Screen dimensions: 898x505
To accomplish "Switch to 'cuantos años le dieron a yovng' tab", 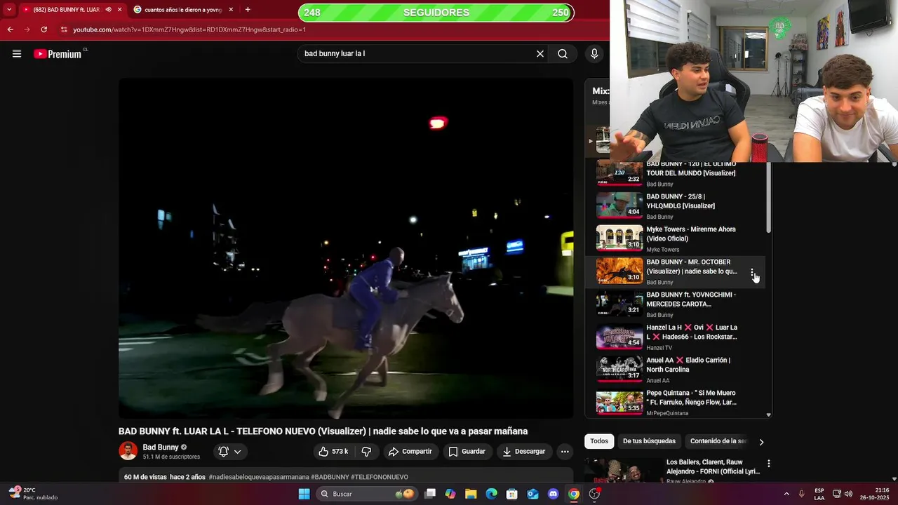I will click(184, 10).
